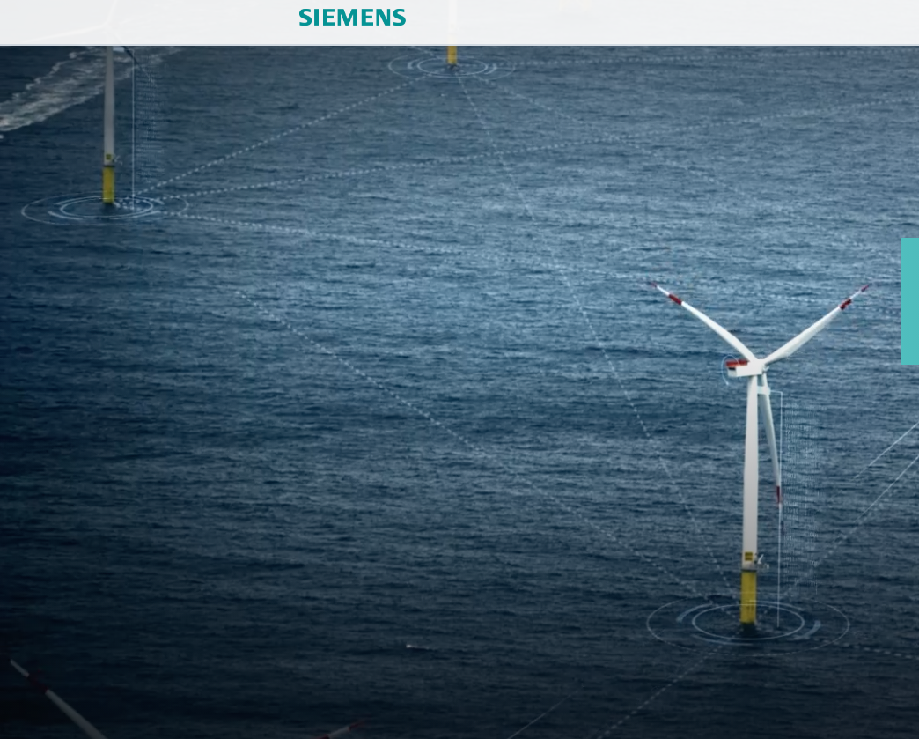Image resolution: width=919 pixels, height=739 pixels.
Task: Click the yellow base of the top-center turbine
Action: coord(452,55)
